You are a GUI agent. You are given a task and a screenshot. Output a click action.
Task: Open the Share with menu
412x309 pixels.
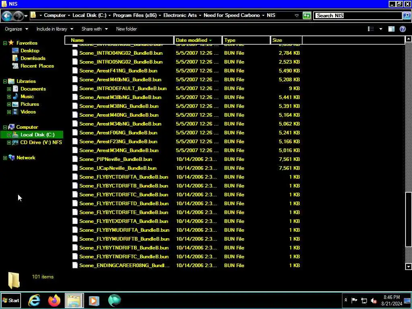pos(95,29)
